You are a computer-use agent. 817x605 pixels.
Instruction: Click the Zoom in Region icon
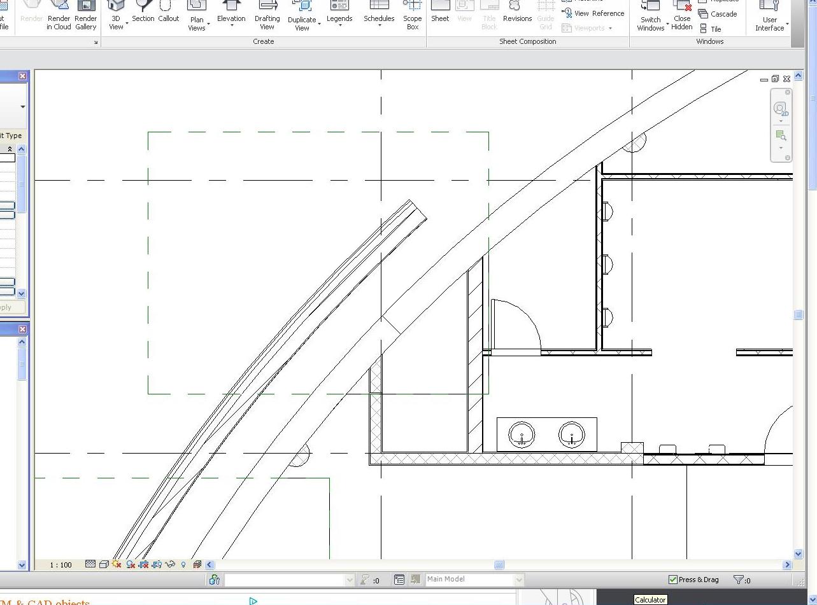point(781,136)
